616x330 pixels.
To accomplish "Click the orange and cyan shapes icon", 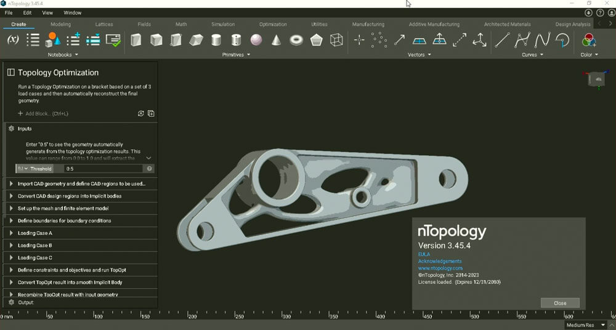I will click(x=52, y=39).
